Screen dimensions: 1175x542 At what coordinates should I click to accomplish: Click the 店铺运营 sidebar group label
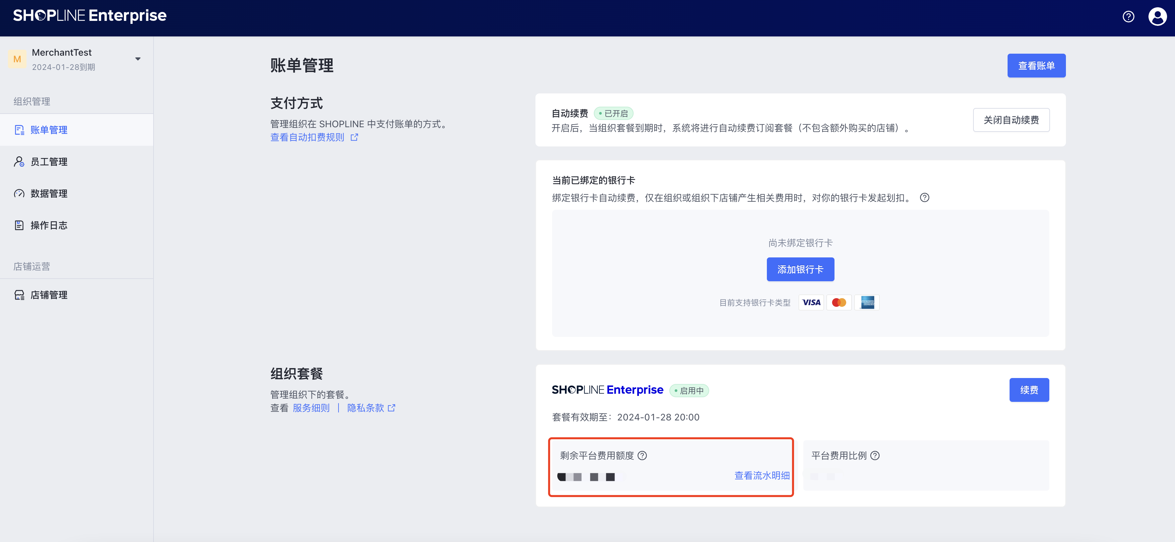(x=32, y=266)
